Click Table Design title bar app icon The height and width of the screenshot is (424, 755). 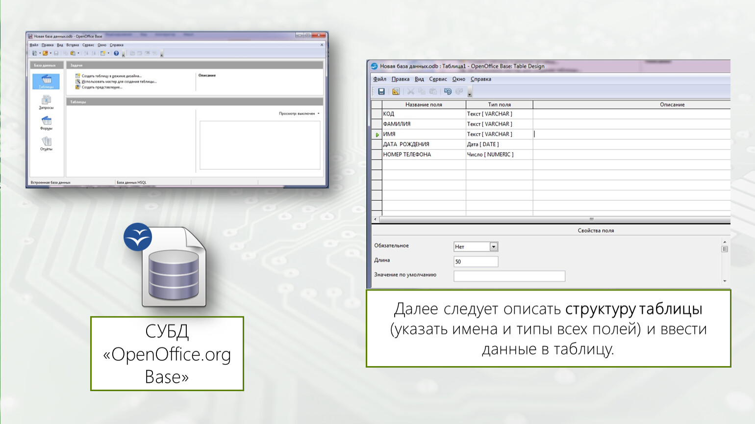pyautogui.click(x=374, y=66)
